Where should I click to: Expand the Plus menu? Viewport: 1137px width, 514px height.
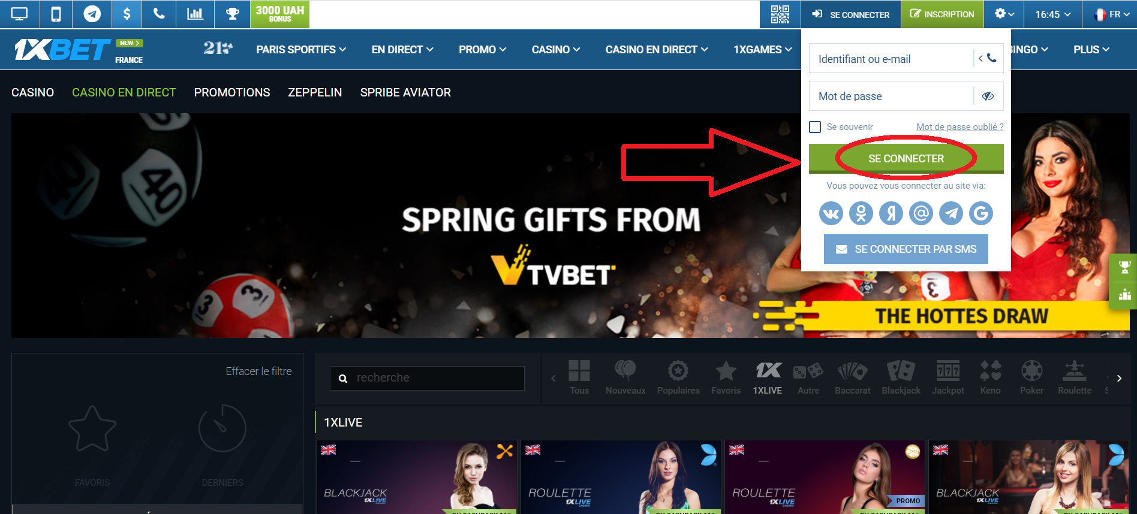click(1091, 50)
